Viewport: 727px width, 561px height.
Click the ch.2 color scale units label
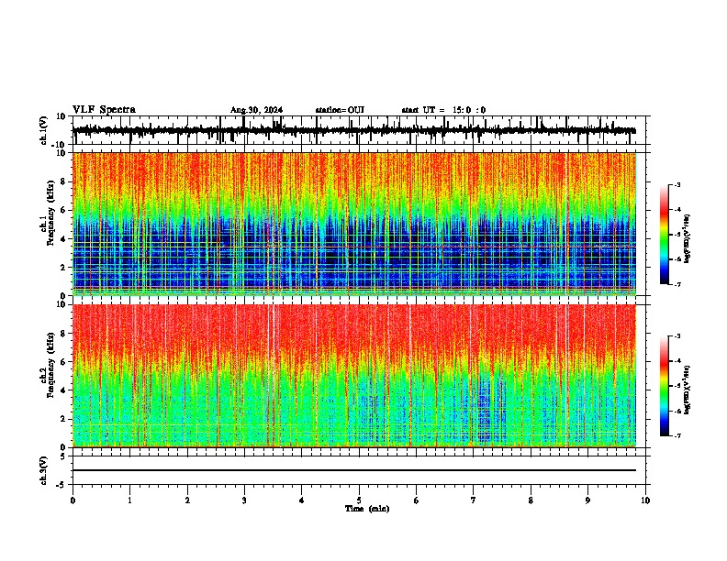[688, 390]
